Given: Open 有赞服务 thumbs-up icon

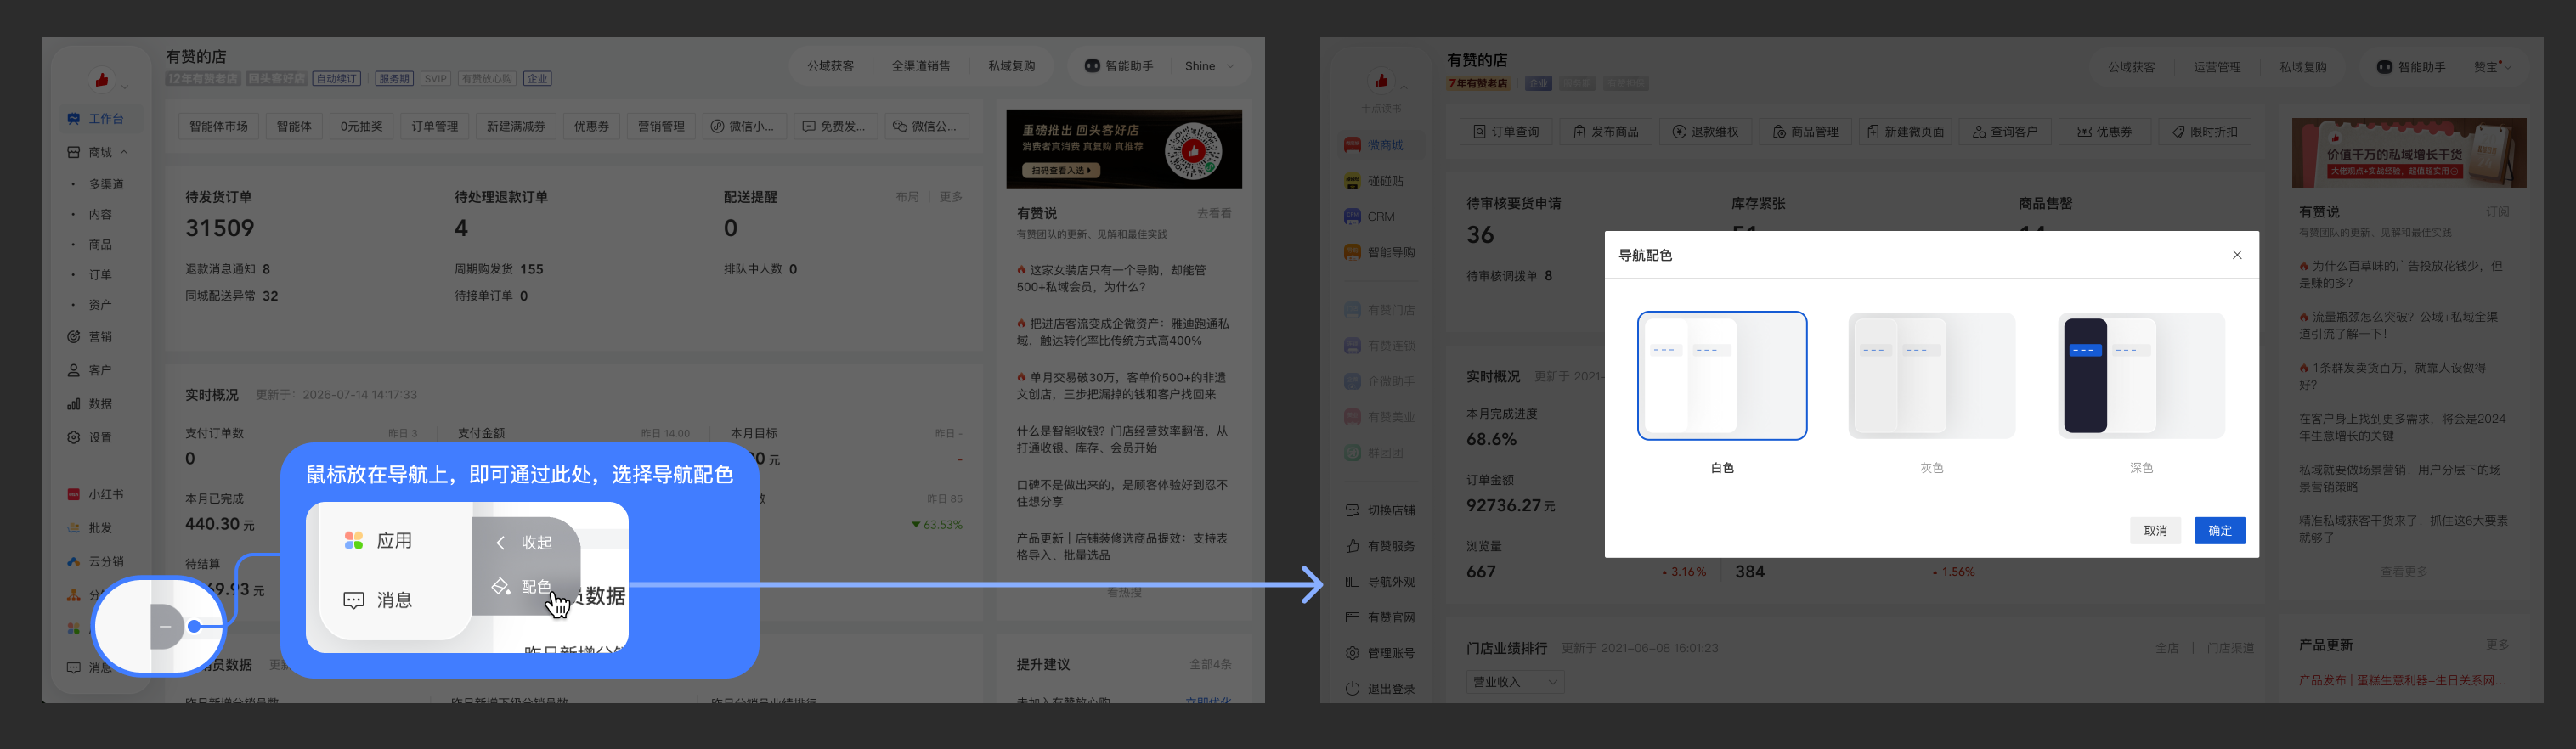Looking at the screenshot, I should tap(1352, 546).
